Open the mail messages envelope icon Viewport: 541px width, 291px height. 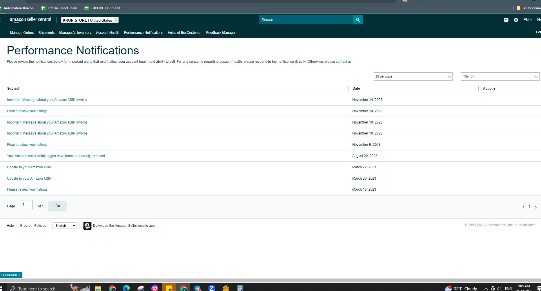pyautogui.click(x=506, y=20)
